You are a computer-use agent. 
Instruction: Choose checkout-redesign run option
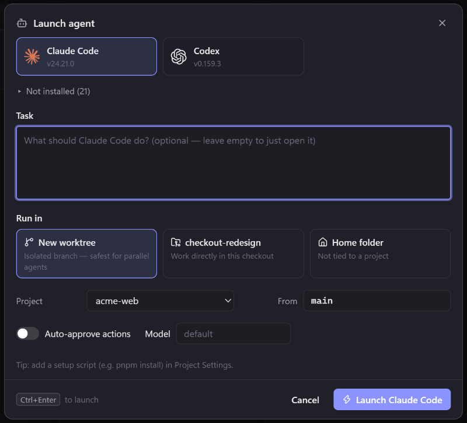[233, 253]
